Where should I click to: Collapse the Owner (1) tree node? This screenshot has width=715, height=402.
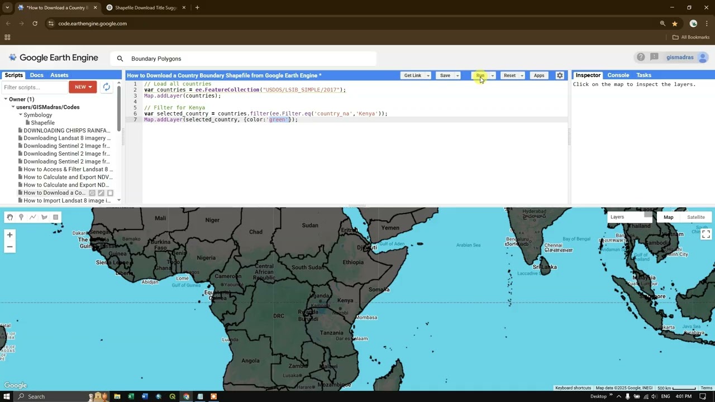(x=6, y=99)
